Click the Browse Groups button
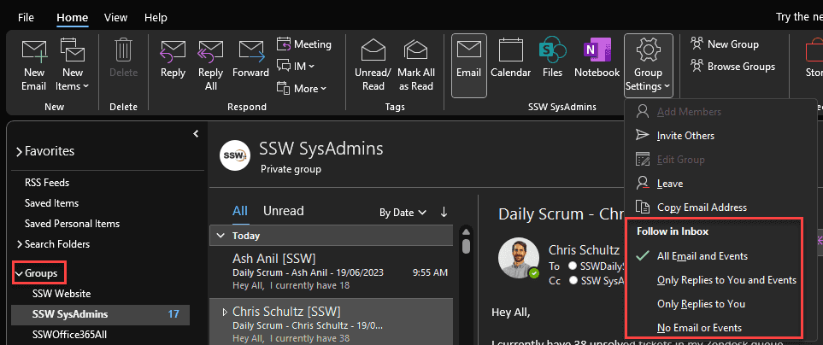This screenshot has width=823, height=345. click(x=740, y=67)
